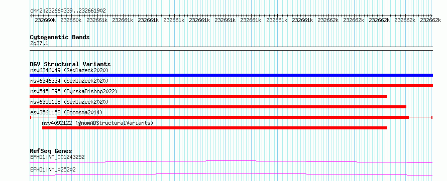Click the chr2:232660339..232661902 coordinate label
447x181 pixels.
tap(68, 11)
